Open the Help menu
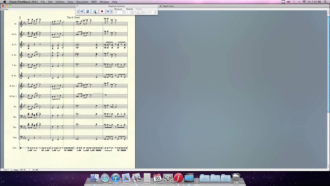The image size is (330, 186). (x=115, y=2)
